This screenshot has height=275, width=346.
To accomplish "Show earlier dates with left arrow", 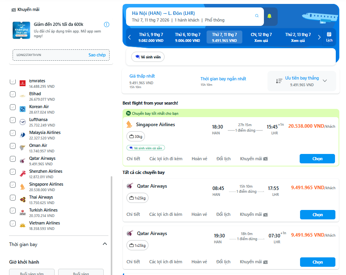I will pyautogui.click(x=130, y=38).
